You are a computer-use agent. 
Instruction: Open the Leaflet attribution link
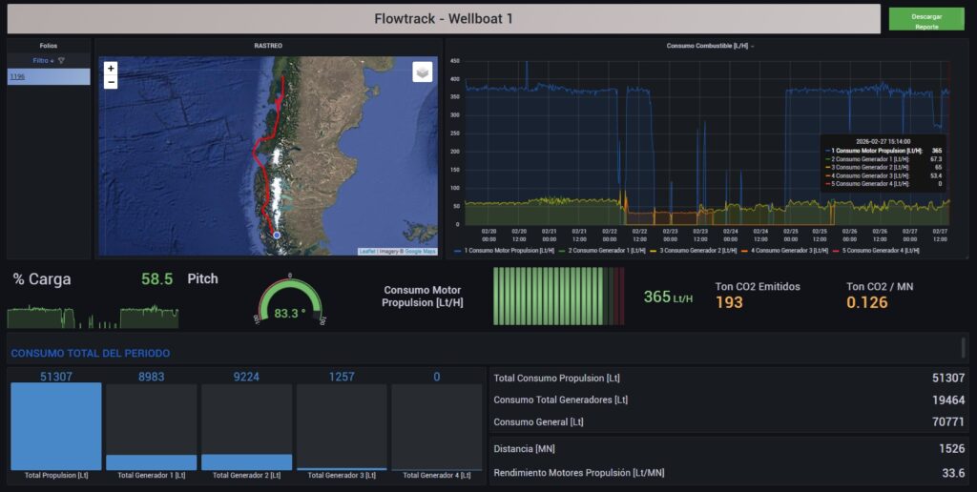[366, 252]
